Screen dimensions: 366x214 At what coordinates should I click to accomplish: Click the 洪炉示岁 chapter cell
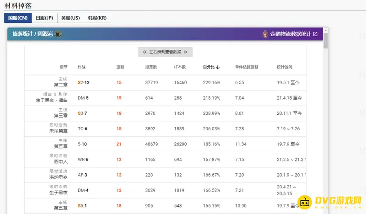tap(59, 177)
